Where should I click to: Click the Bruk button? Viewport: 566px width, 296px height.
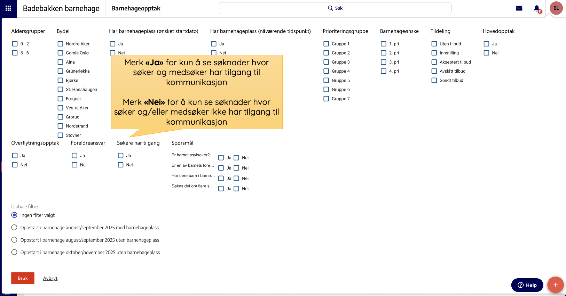click(23, 278)
